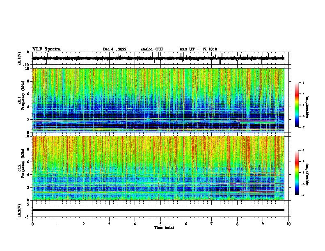Click the ch.1 colorbar "log(PSD)" label
Viewport: 325px width, 251px height.
pyautogui.click(x=307, y=107)
